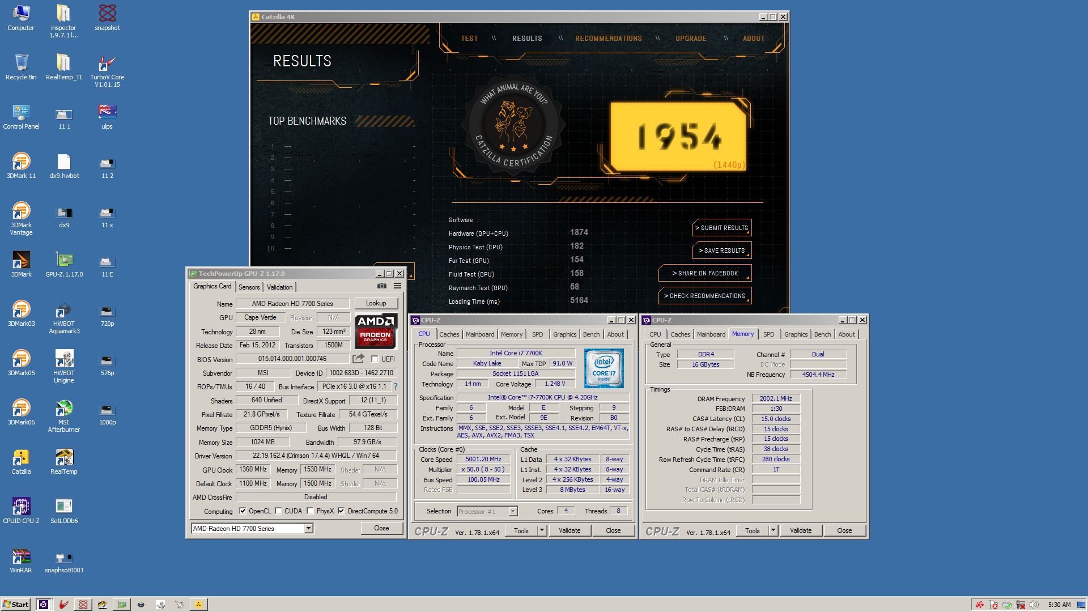
Task: Open the GPU-Z hamburger menu icon
Action: (397, 286)
